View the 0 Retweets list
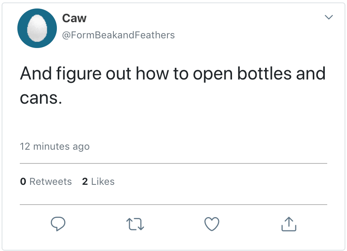 point(46,182)
